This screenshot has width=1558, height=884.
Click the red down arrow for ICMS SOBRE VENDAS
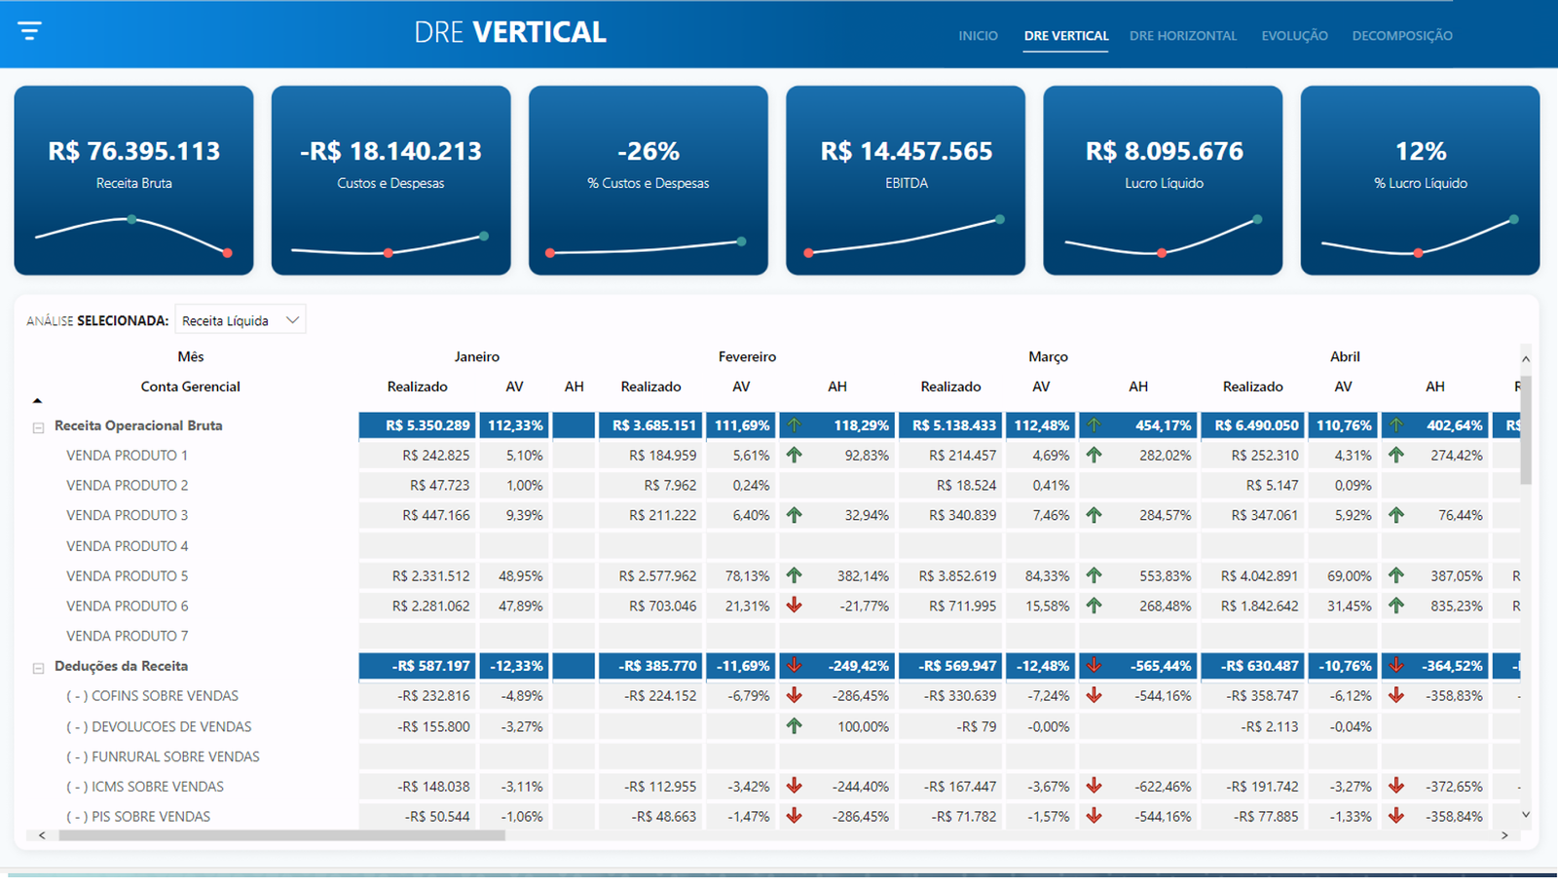coord(795,786)
